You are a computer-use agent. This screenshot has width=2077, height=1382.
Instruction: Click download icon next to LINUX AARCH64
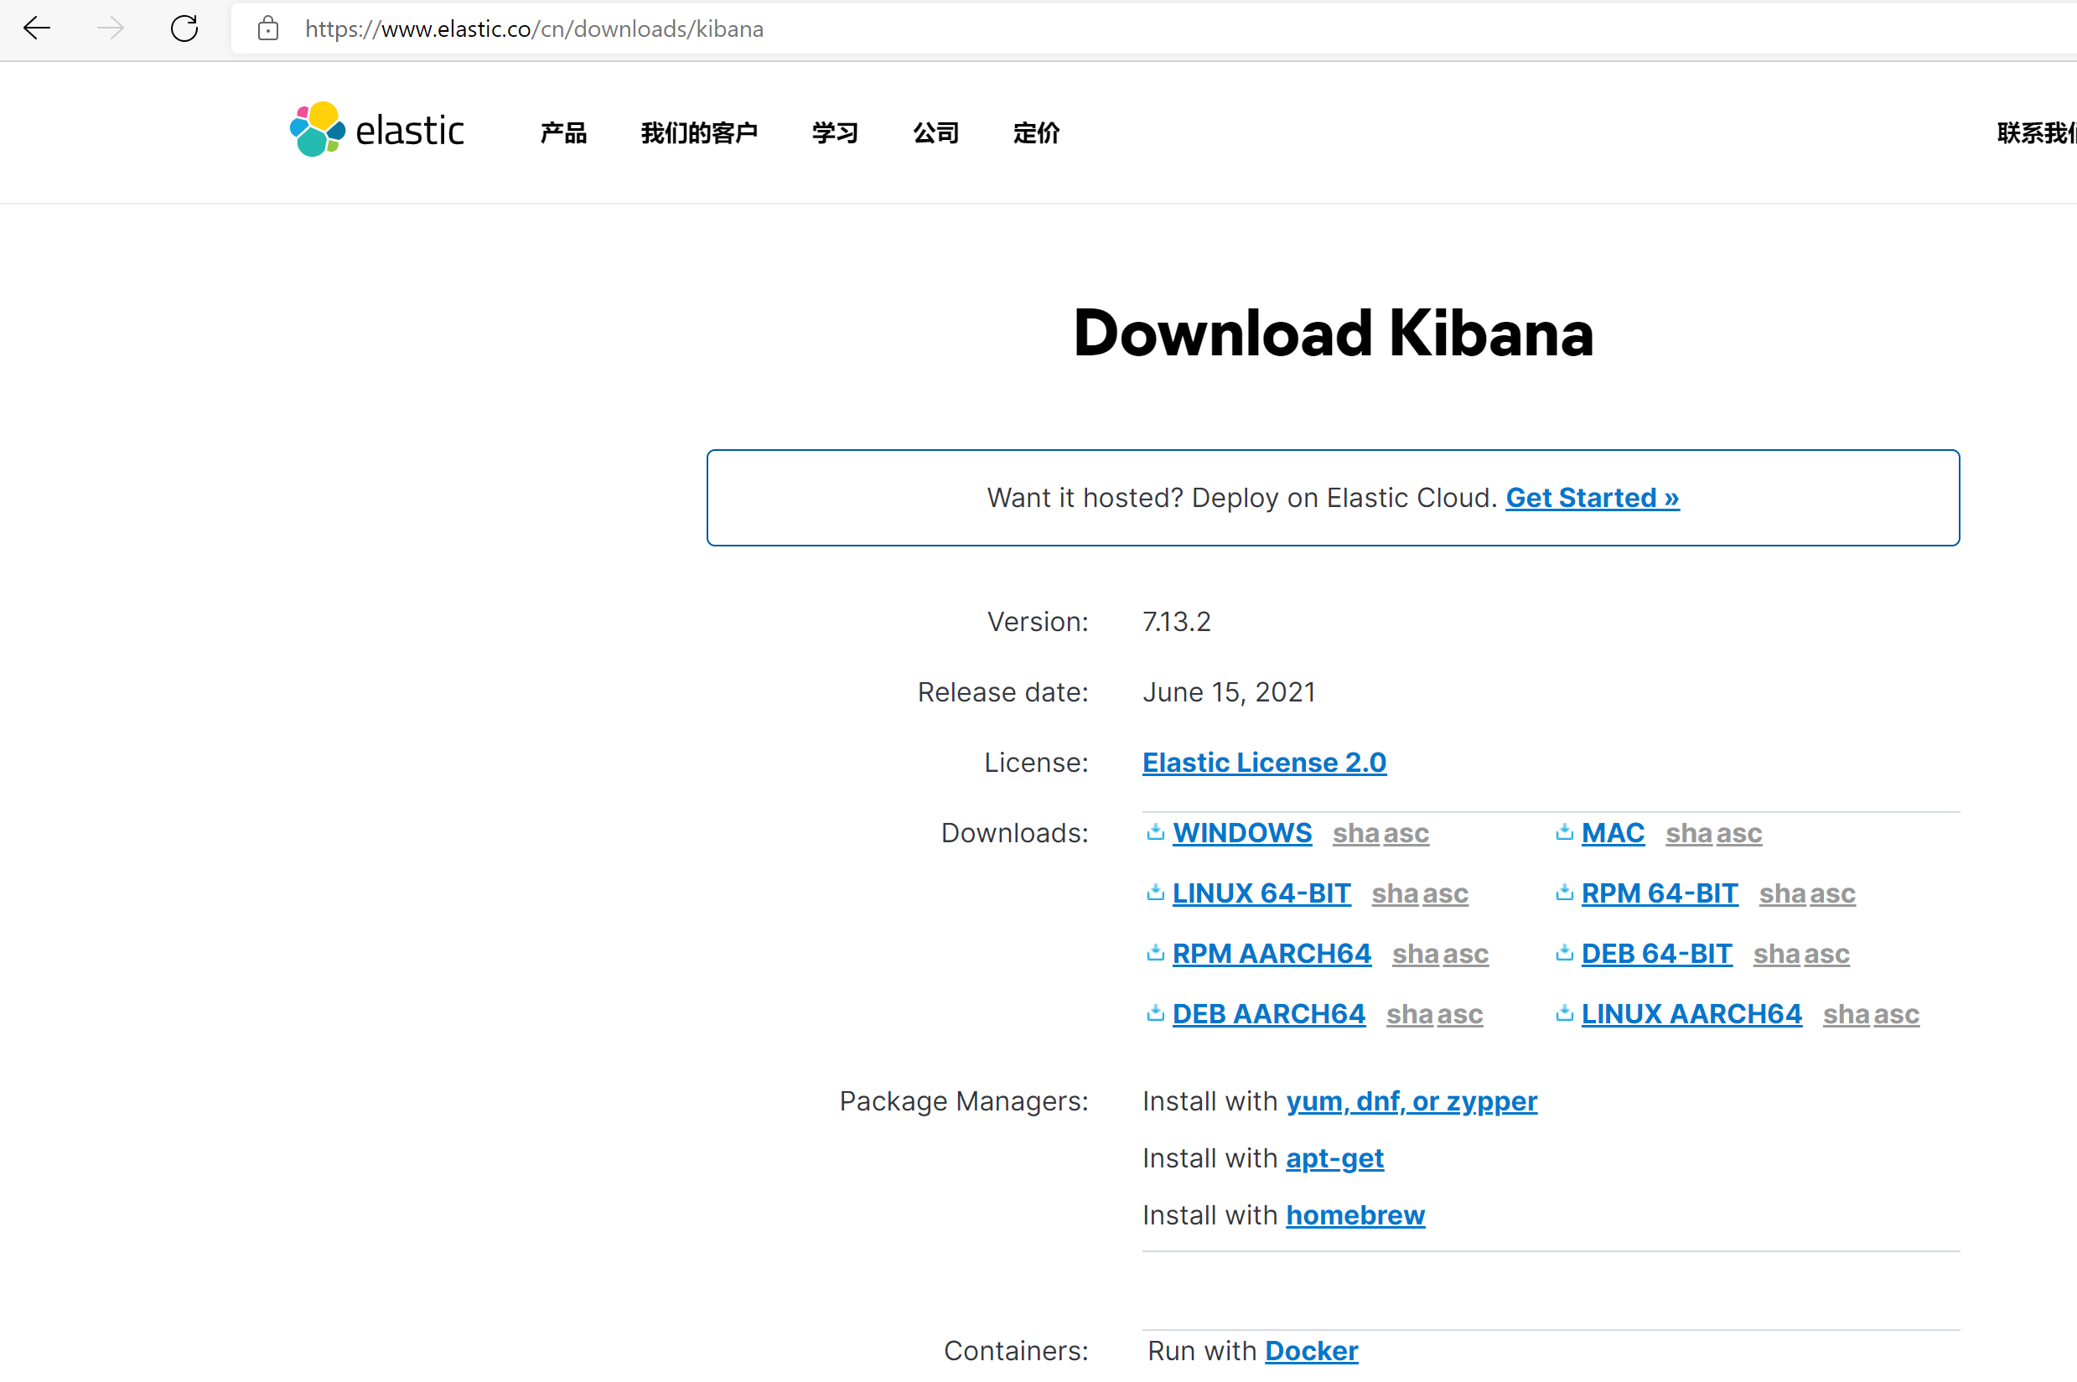(x=1564, y=1012)
